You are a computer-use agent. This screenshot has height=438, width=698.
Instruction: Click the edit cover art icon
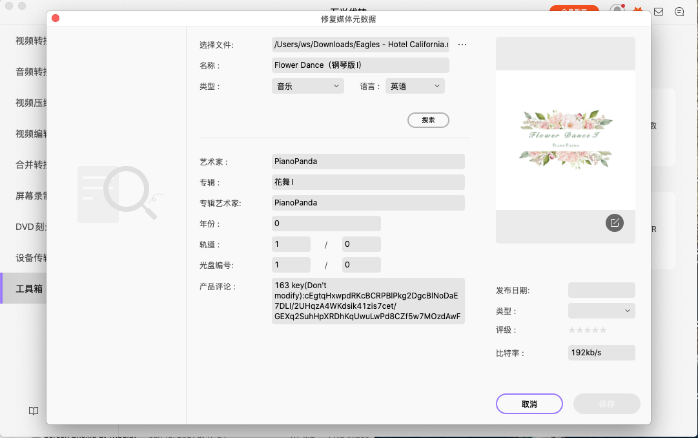pyautogui.click(x=614, y=223)
